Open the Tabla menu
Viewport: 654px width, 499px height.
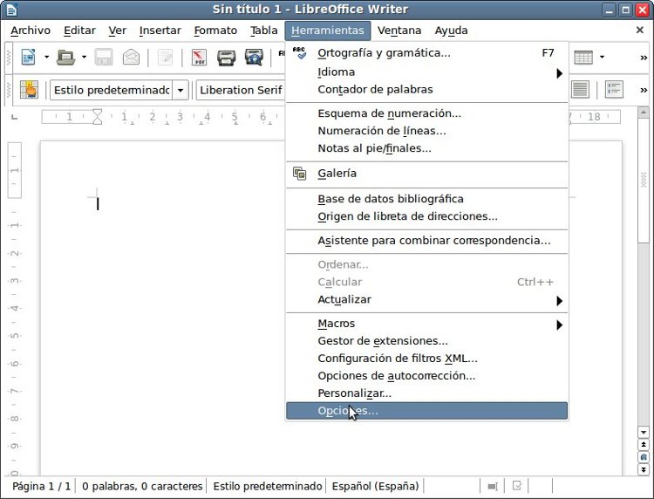pos(264,31)
